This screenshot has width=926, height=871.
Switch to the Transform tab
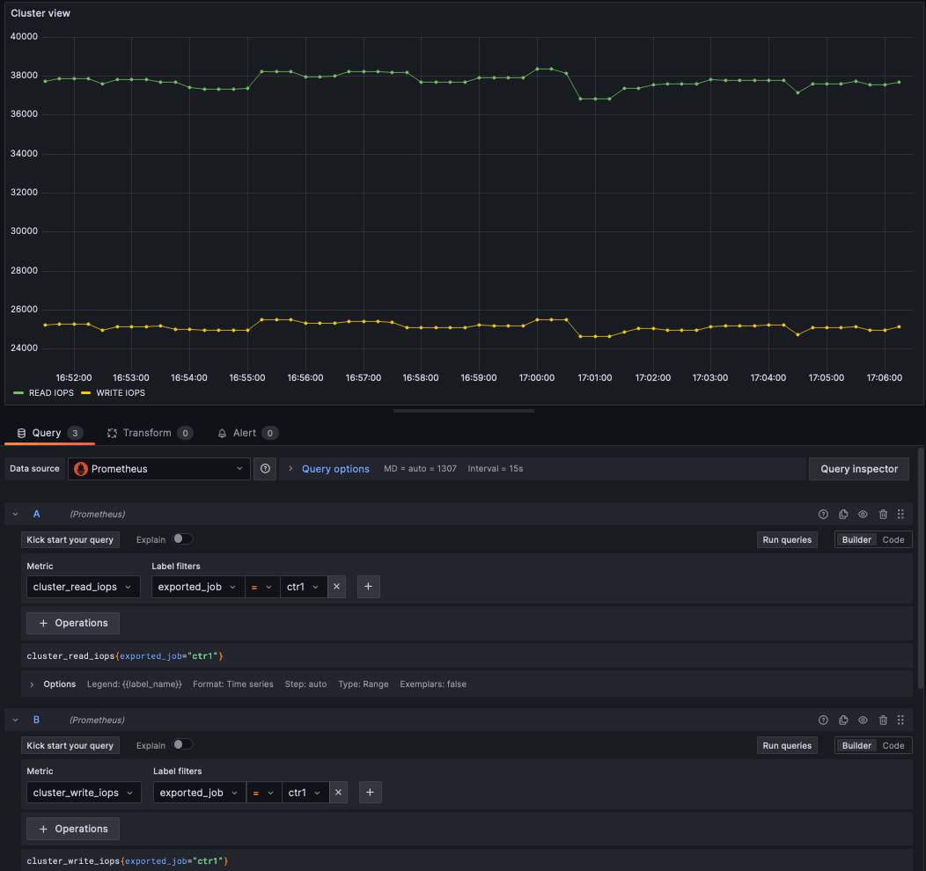[150, 433]
